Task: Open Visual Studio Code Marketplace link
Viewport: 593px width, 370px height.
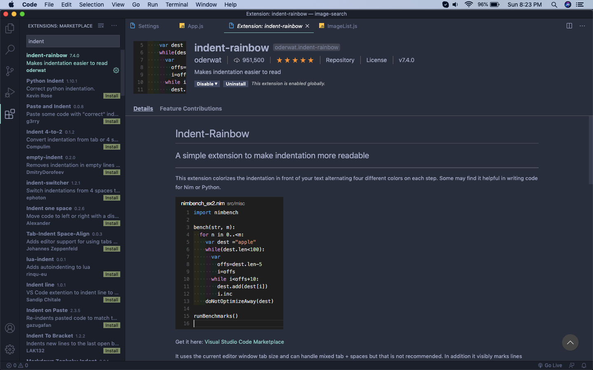Action: pyautogui.click(x=244, y=342)
